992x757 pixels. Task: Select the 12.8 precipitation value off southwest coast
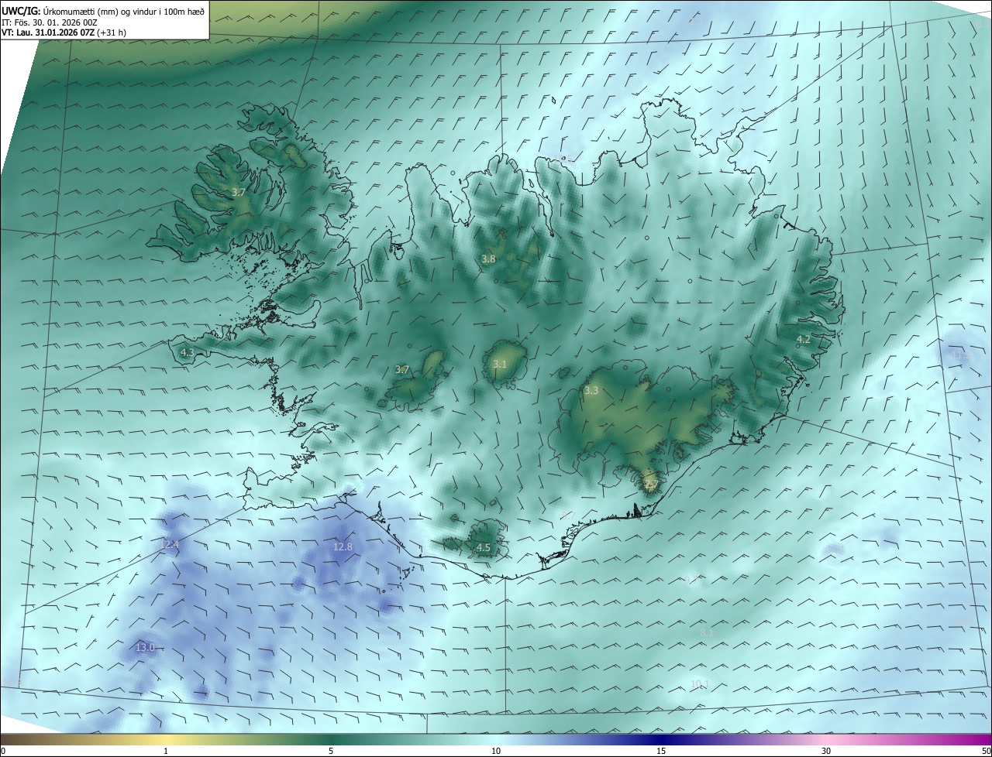click(343, 546)
